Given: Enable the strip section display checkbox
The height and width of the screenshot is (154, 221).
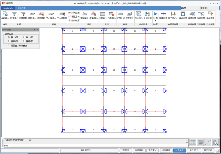Looking at the screenshot, I should 9,45.
